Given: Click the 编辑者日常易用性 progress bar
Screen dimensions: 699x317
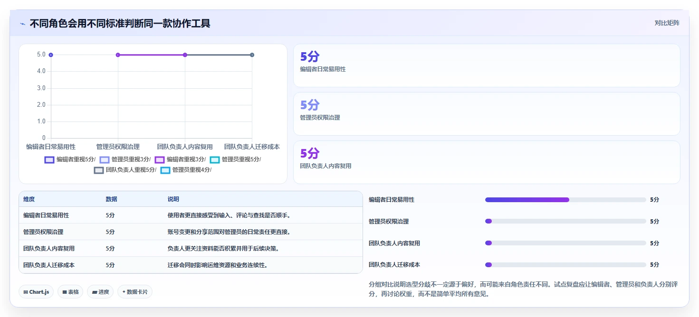Looking at the screenshot, I should [x=565, y=200].
